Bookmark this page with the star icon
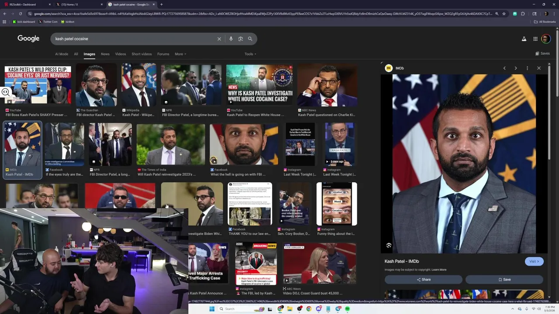 click(504, 14)
